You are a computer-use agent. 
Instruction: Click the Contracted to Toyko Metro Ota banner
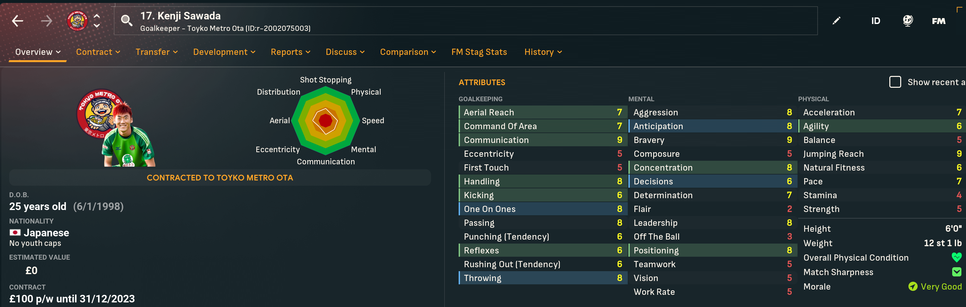(x=220, y=178)
